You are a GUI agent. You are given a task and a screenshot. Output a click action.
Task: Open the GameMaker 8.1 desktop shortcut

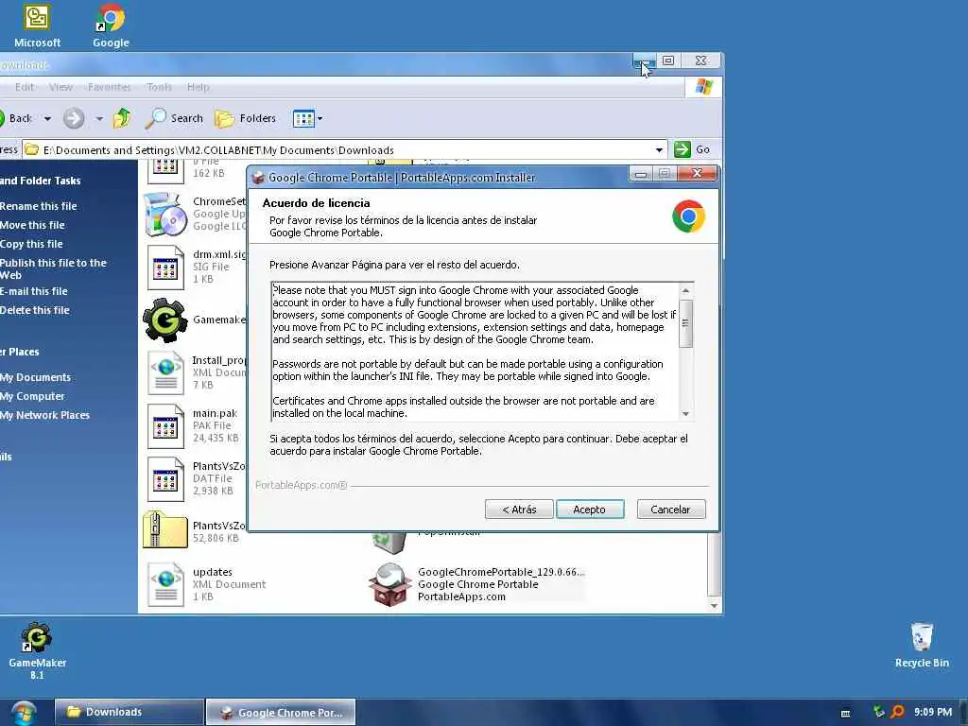[37, 650]
